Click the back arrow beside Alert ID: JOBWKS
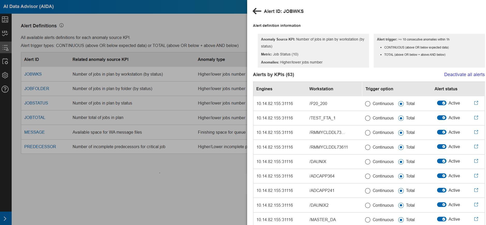 point(257,11)
